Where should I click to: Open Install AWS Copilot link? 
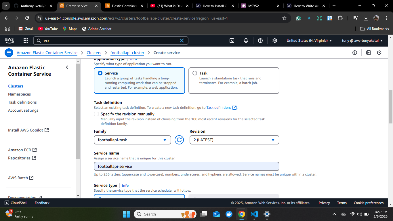click(x=28, y=130)
